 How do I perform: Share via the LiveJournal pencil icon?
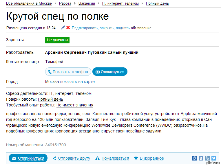pos(207,158)
